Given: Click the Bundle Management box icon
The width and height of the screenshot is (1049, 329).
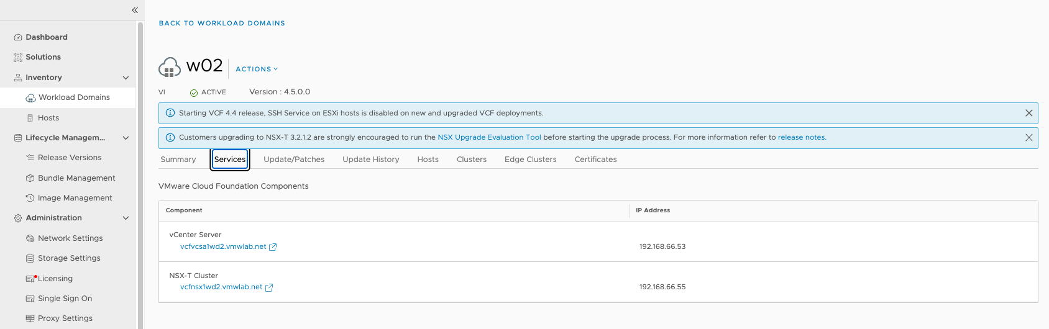Looking at the screenshot, I should tap(30, 178).
